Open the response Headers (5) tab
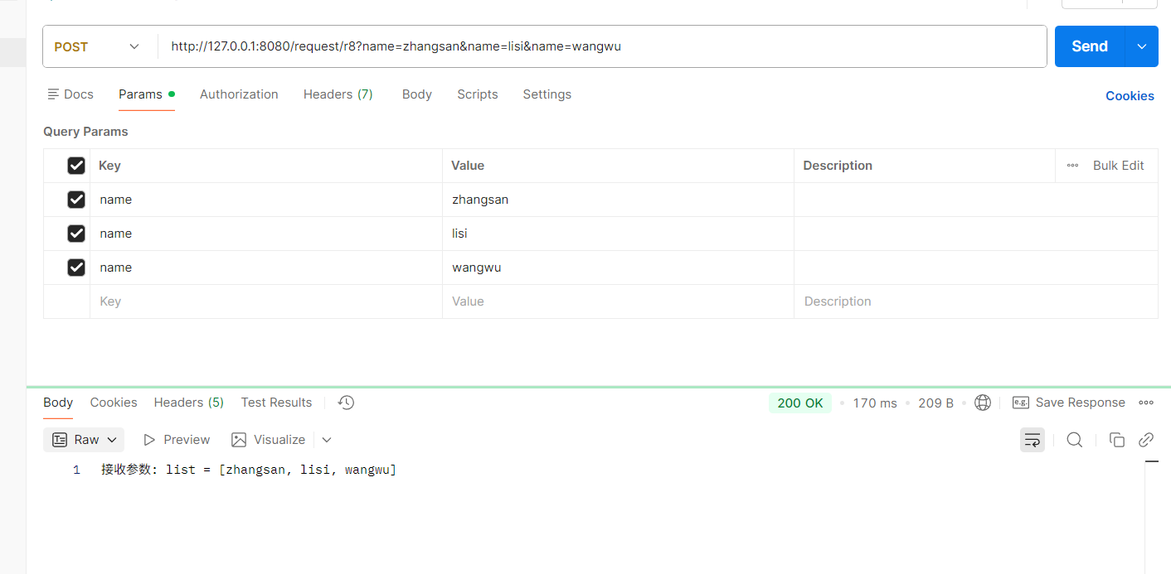This screenshot has width=1171, height=574. [188, 403]
